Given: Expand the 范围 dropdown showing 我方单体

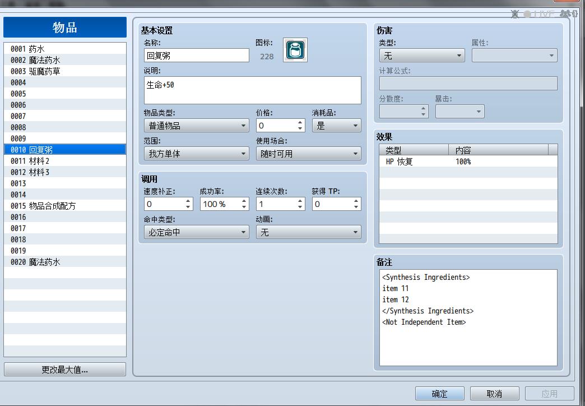Looking at the screenshot, I should pyautogui.click(x=196, y=154).
